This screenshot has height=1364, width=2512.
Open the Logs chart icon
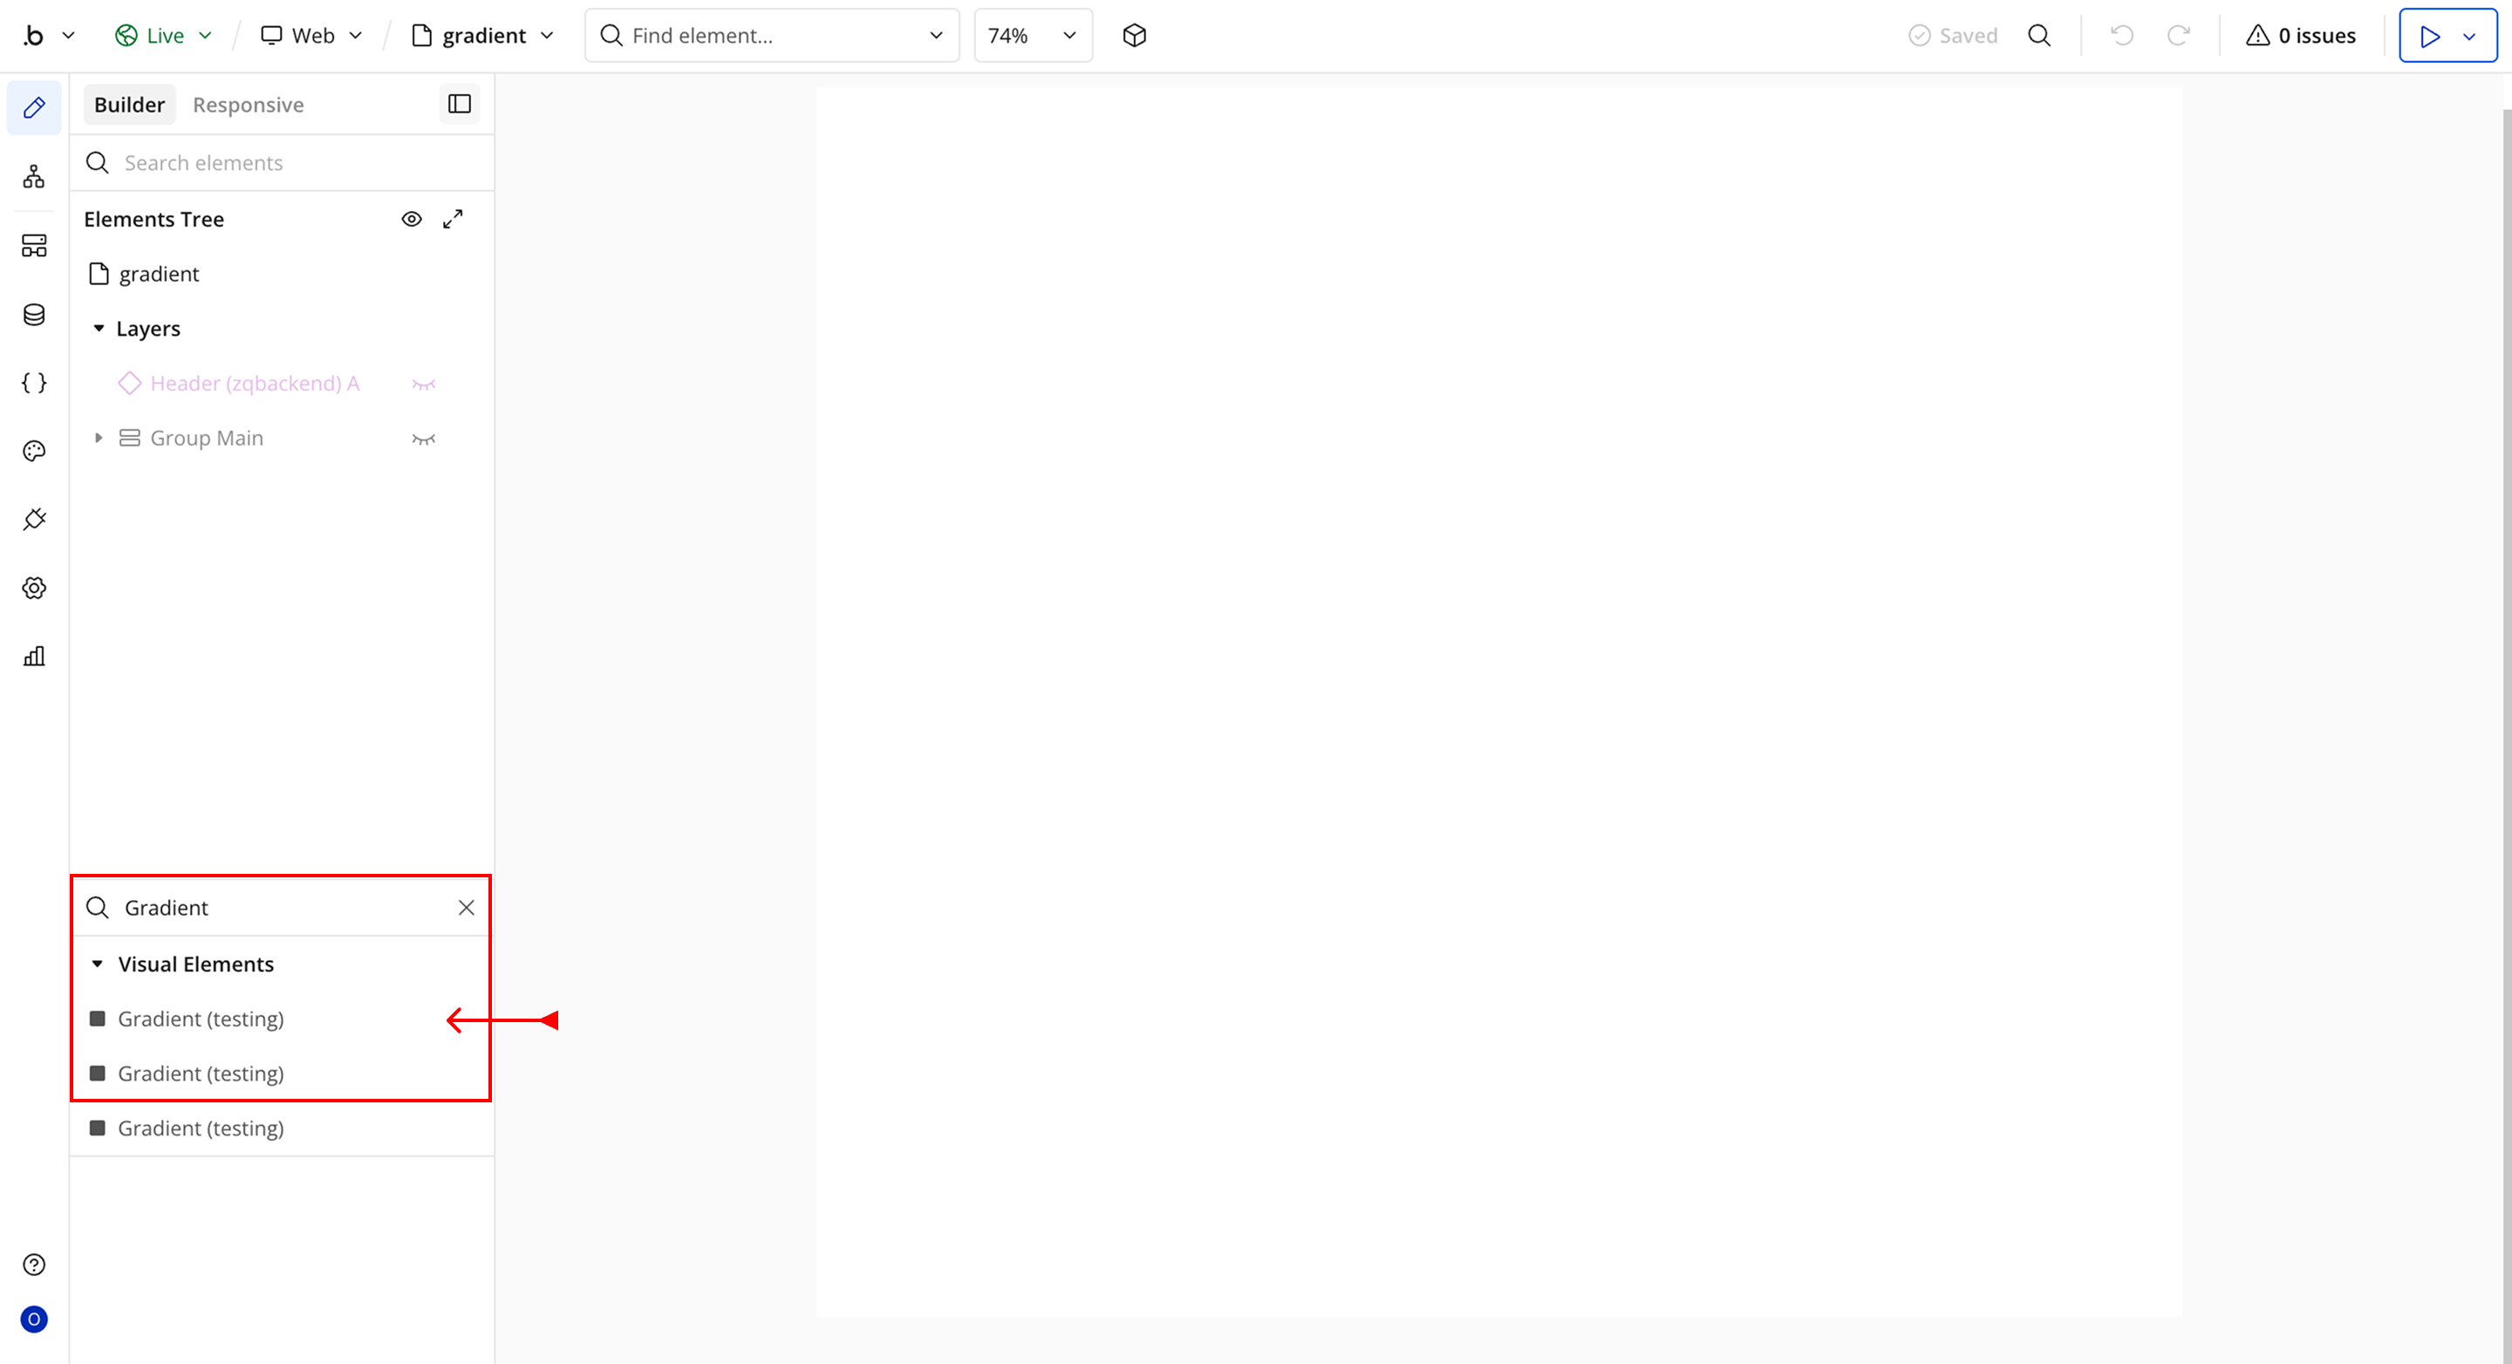[34, 656]
